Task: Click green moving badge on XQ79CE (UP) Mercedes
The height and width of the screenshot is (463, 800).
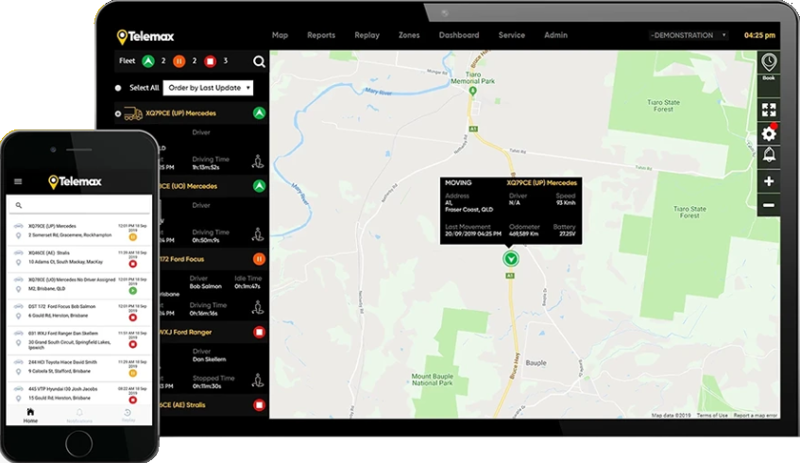Action: [259, 113]
